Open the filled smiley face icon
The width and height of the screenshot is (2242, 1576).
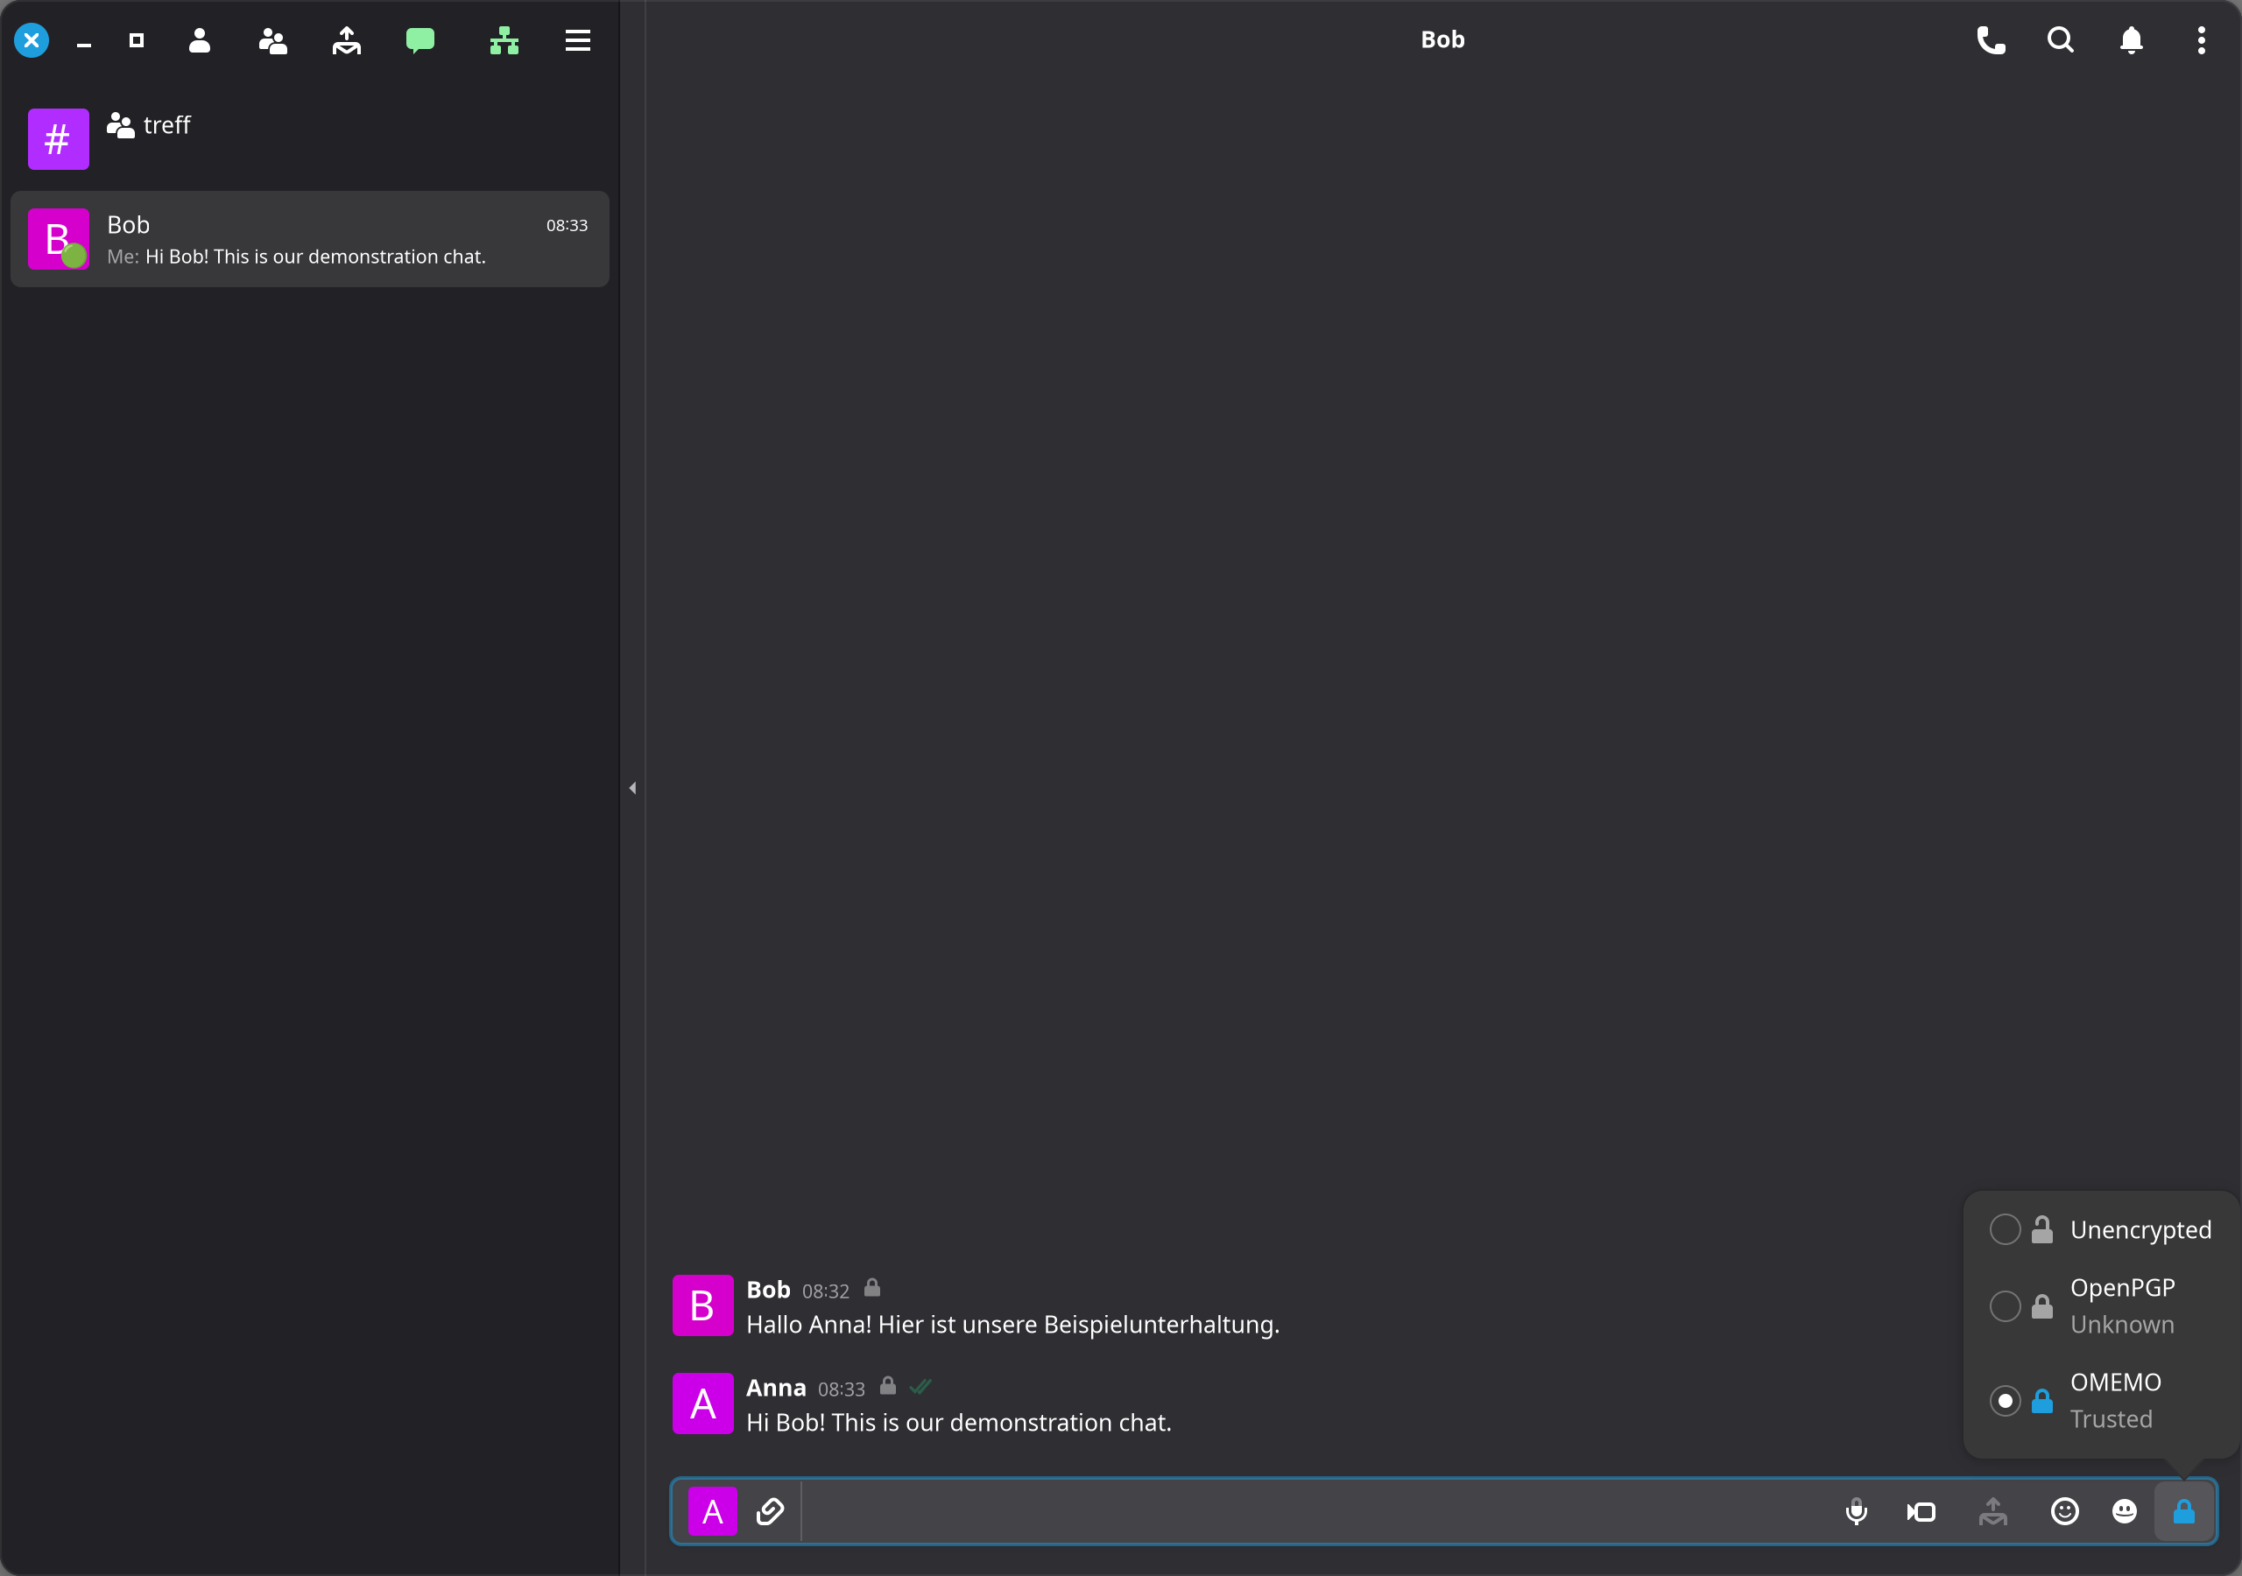(x=2125, y=1511)
